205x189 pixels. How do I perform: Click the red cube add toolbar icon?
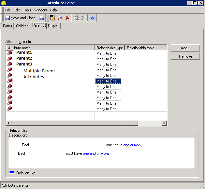[x=67, y=18]
